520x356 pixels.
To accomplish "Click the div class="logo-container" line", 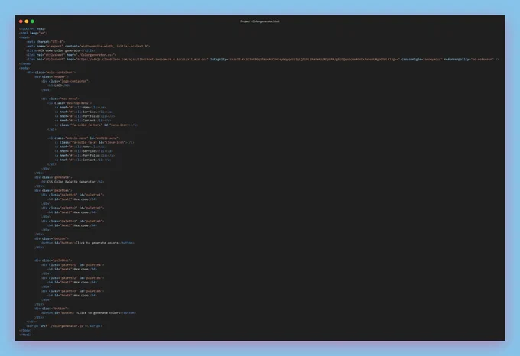I will [65, 81].
